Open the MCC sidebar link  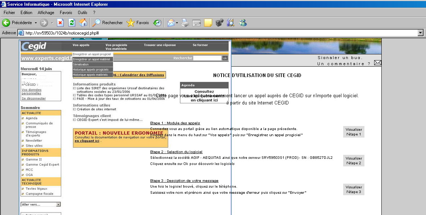pyautogui.click(x=29, y=170)
